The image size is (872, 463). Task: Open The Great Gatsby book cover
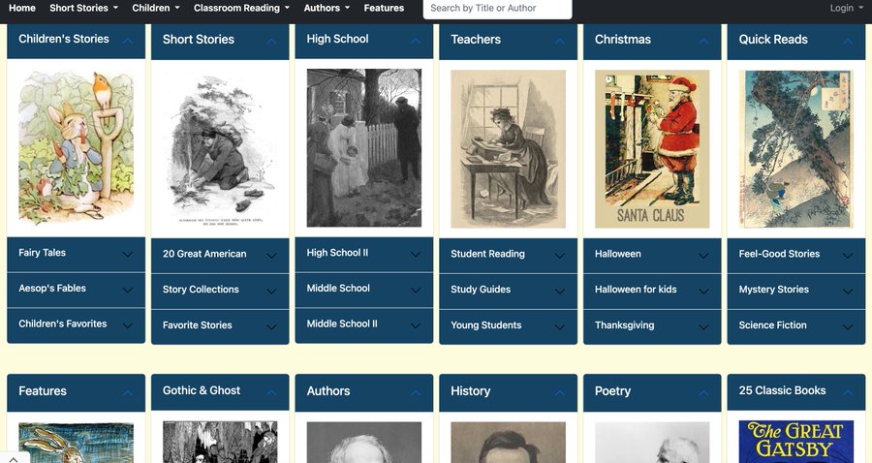click(x=795, y=442)
